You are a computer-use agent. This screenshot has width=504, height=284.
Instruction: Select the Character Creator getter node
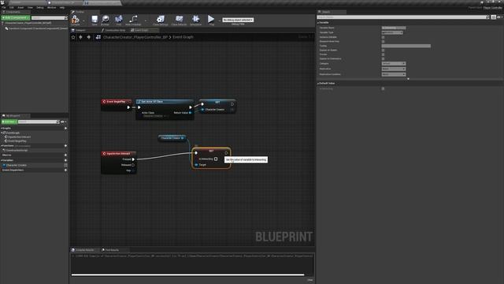[172, 138]
